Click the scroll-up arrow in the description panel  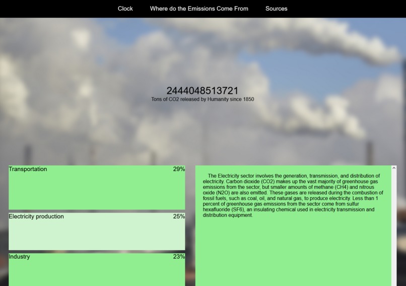pyautogui.click(x=394, y=168)
